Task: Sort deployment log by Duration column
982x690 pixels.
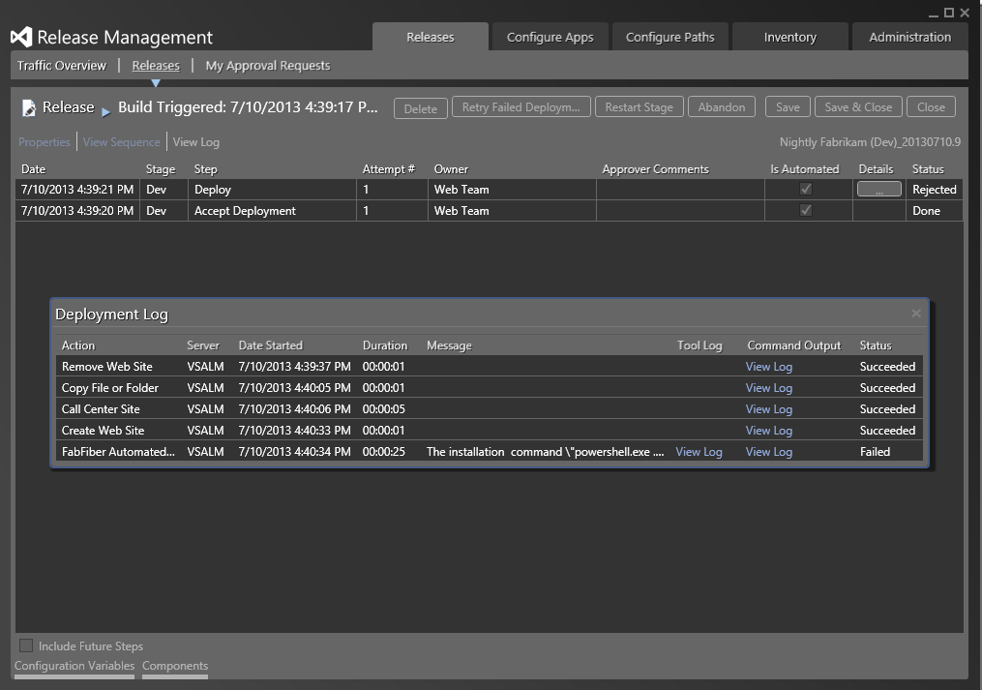Action: click(384, 345)
